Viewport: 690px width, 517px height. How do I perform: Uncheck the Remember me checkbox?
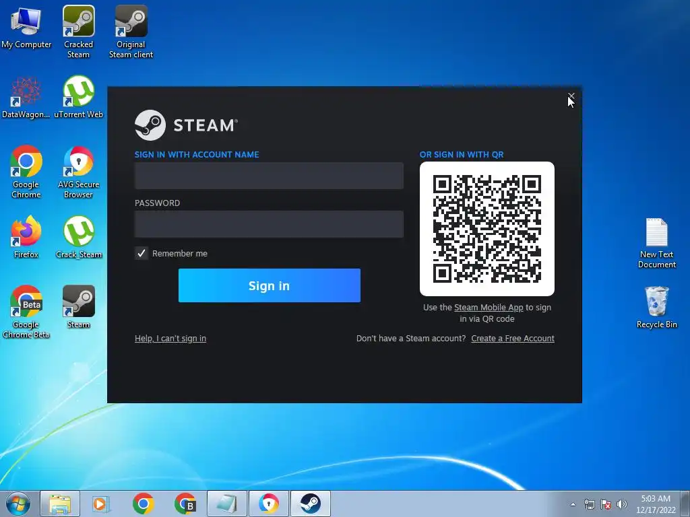(142, 253)
